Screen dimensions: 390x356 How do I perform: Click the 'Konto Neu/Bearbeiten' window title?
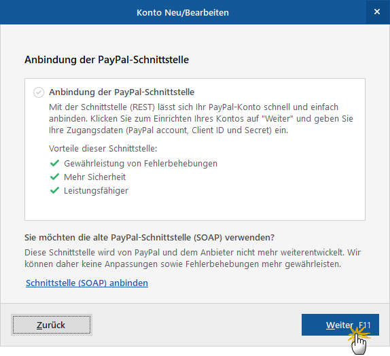(x=183, y=12)
